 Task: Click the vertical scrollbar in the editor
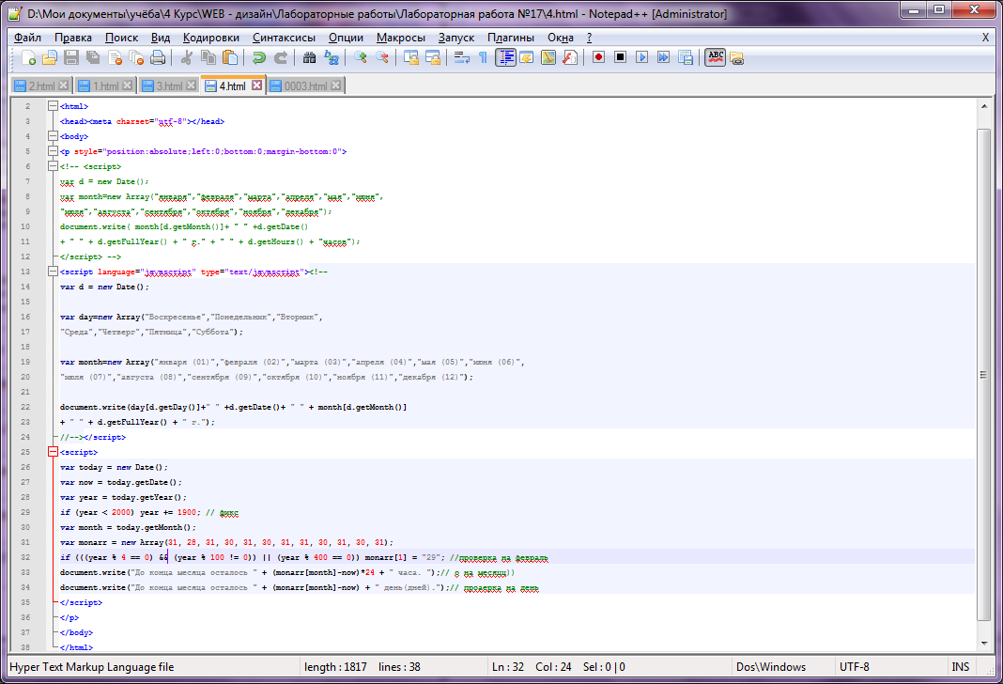click(x=983, y=376)
